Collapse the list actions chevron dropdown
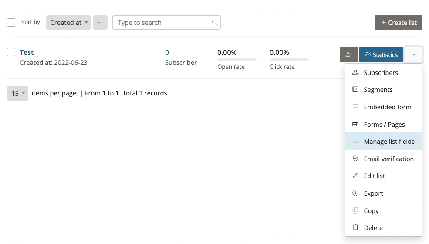The image size is (429, 244). (x=414, y=55)
